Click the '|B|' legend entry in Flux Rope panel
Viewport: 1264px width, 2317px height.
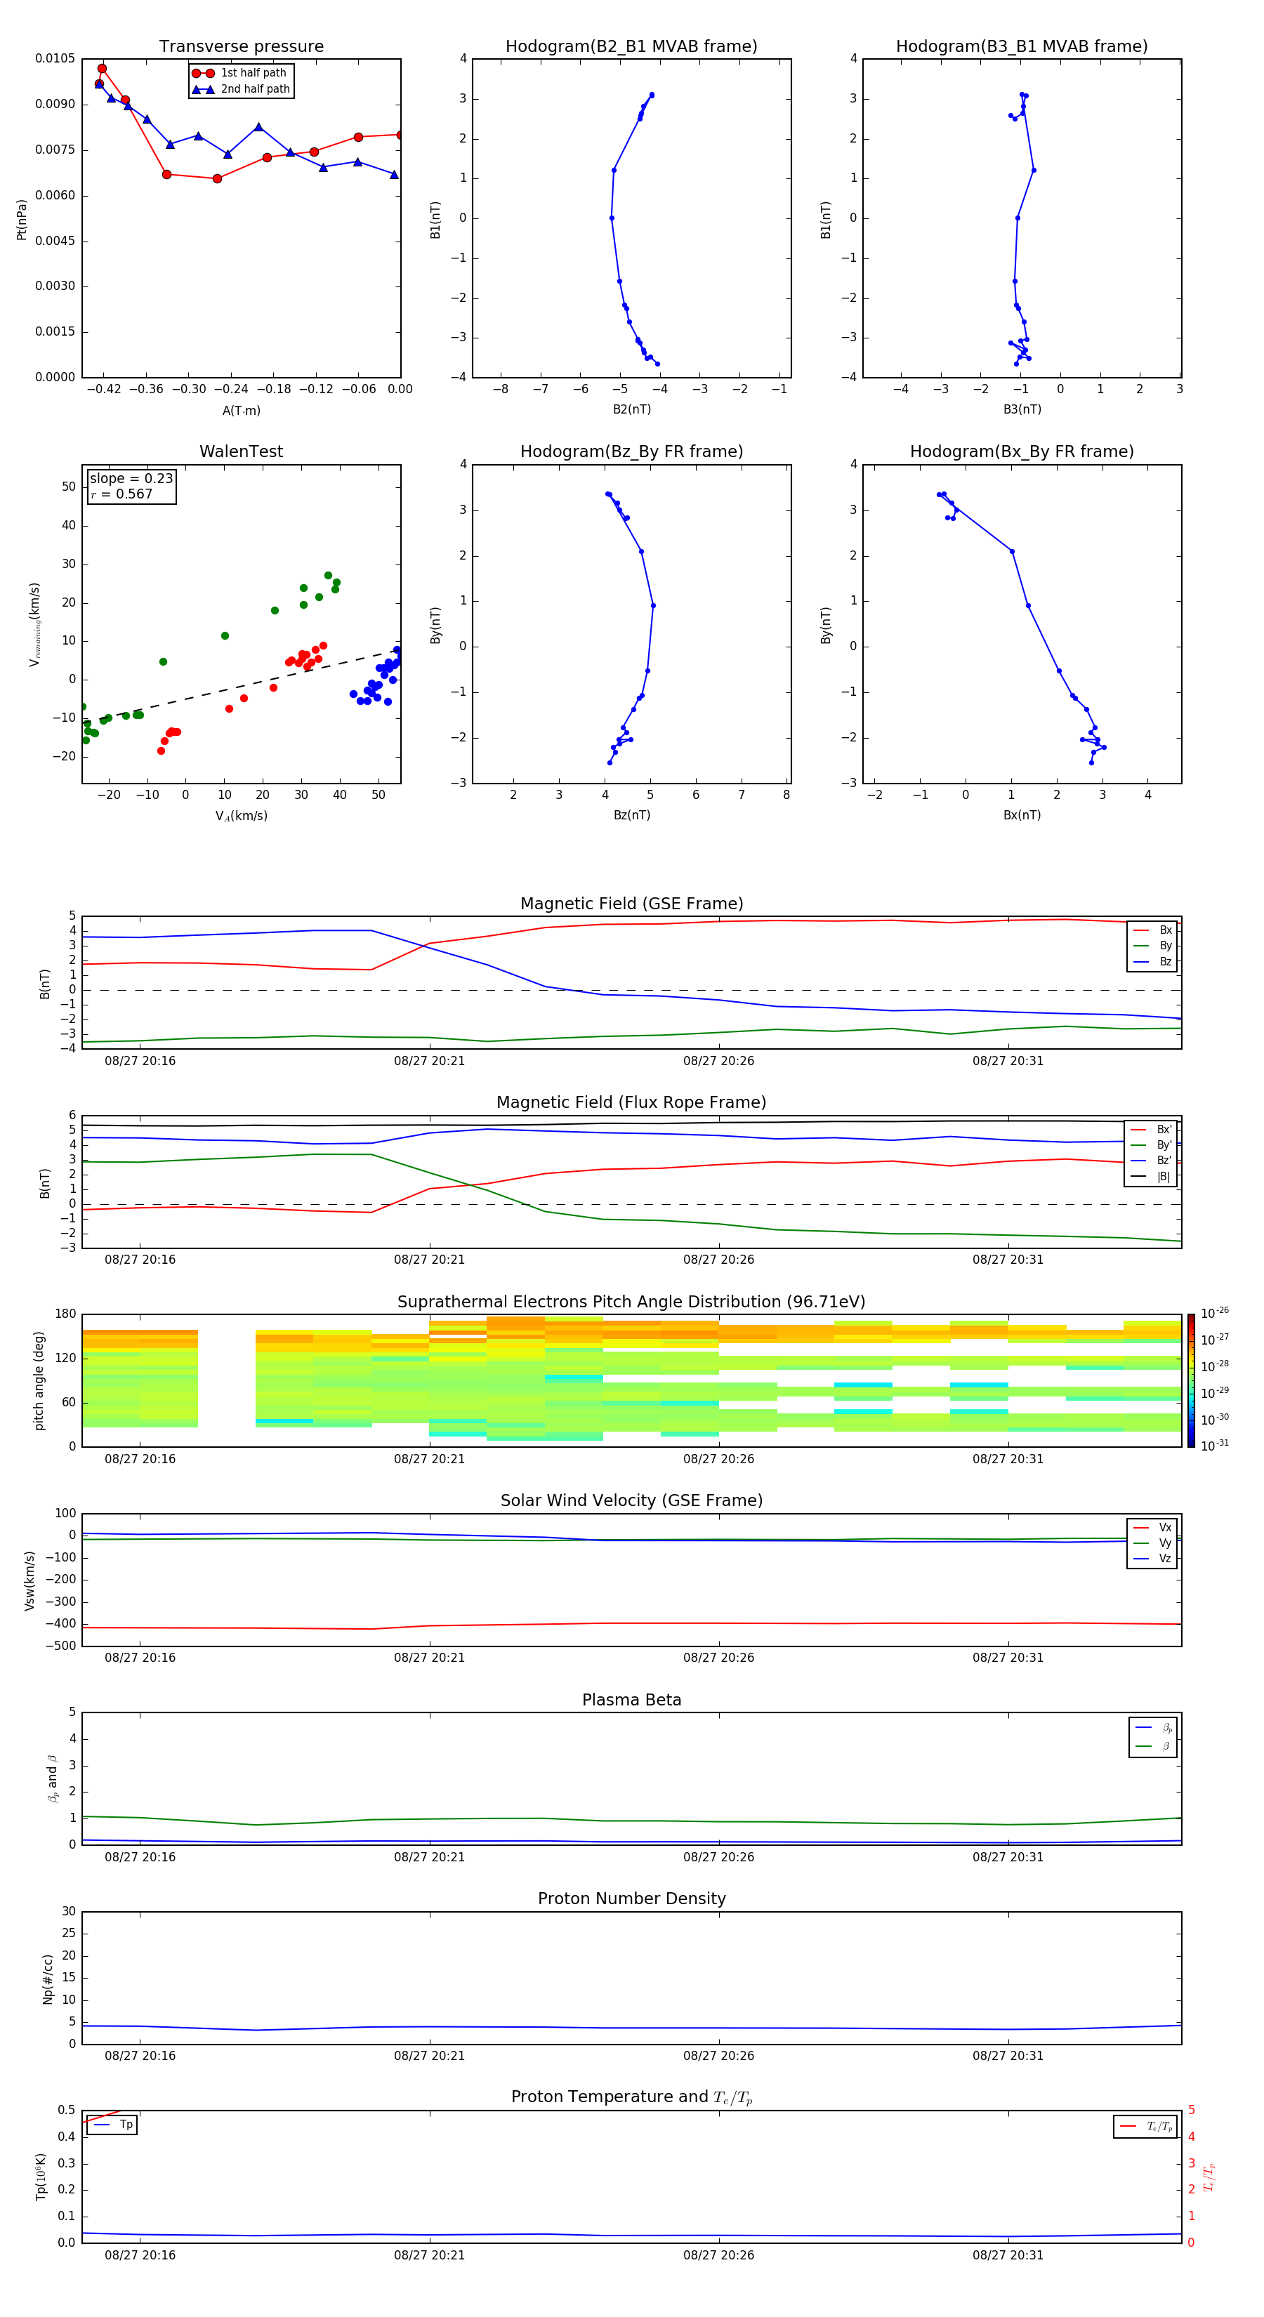coord(1152,1177)
